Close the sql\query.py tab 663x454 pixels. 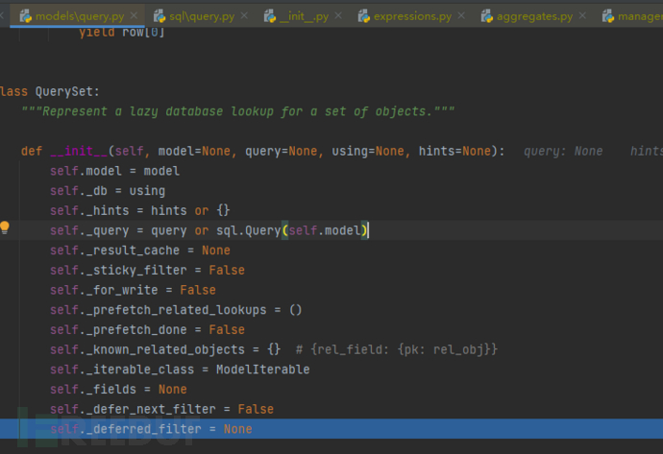tap(244, 15)
